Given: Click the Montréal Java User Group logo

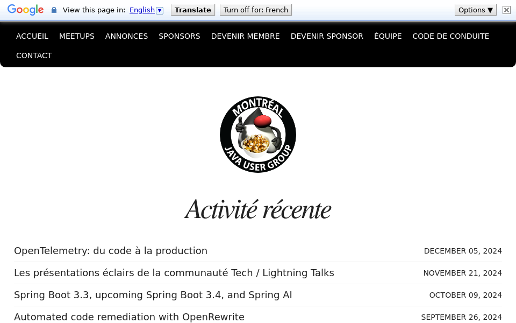Looking at the screenshot, I should tap(257, 134).
